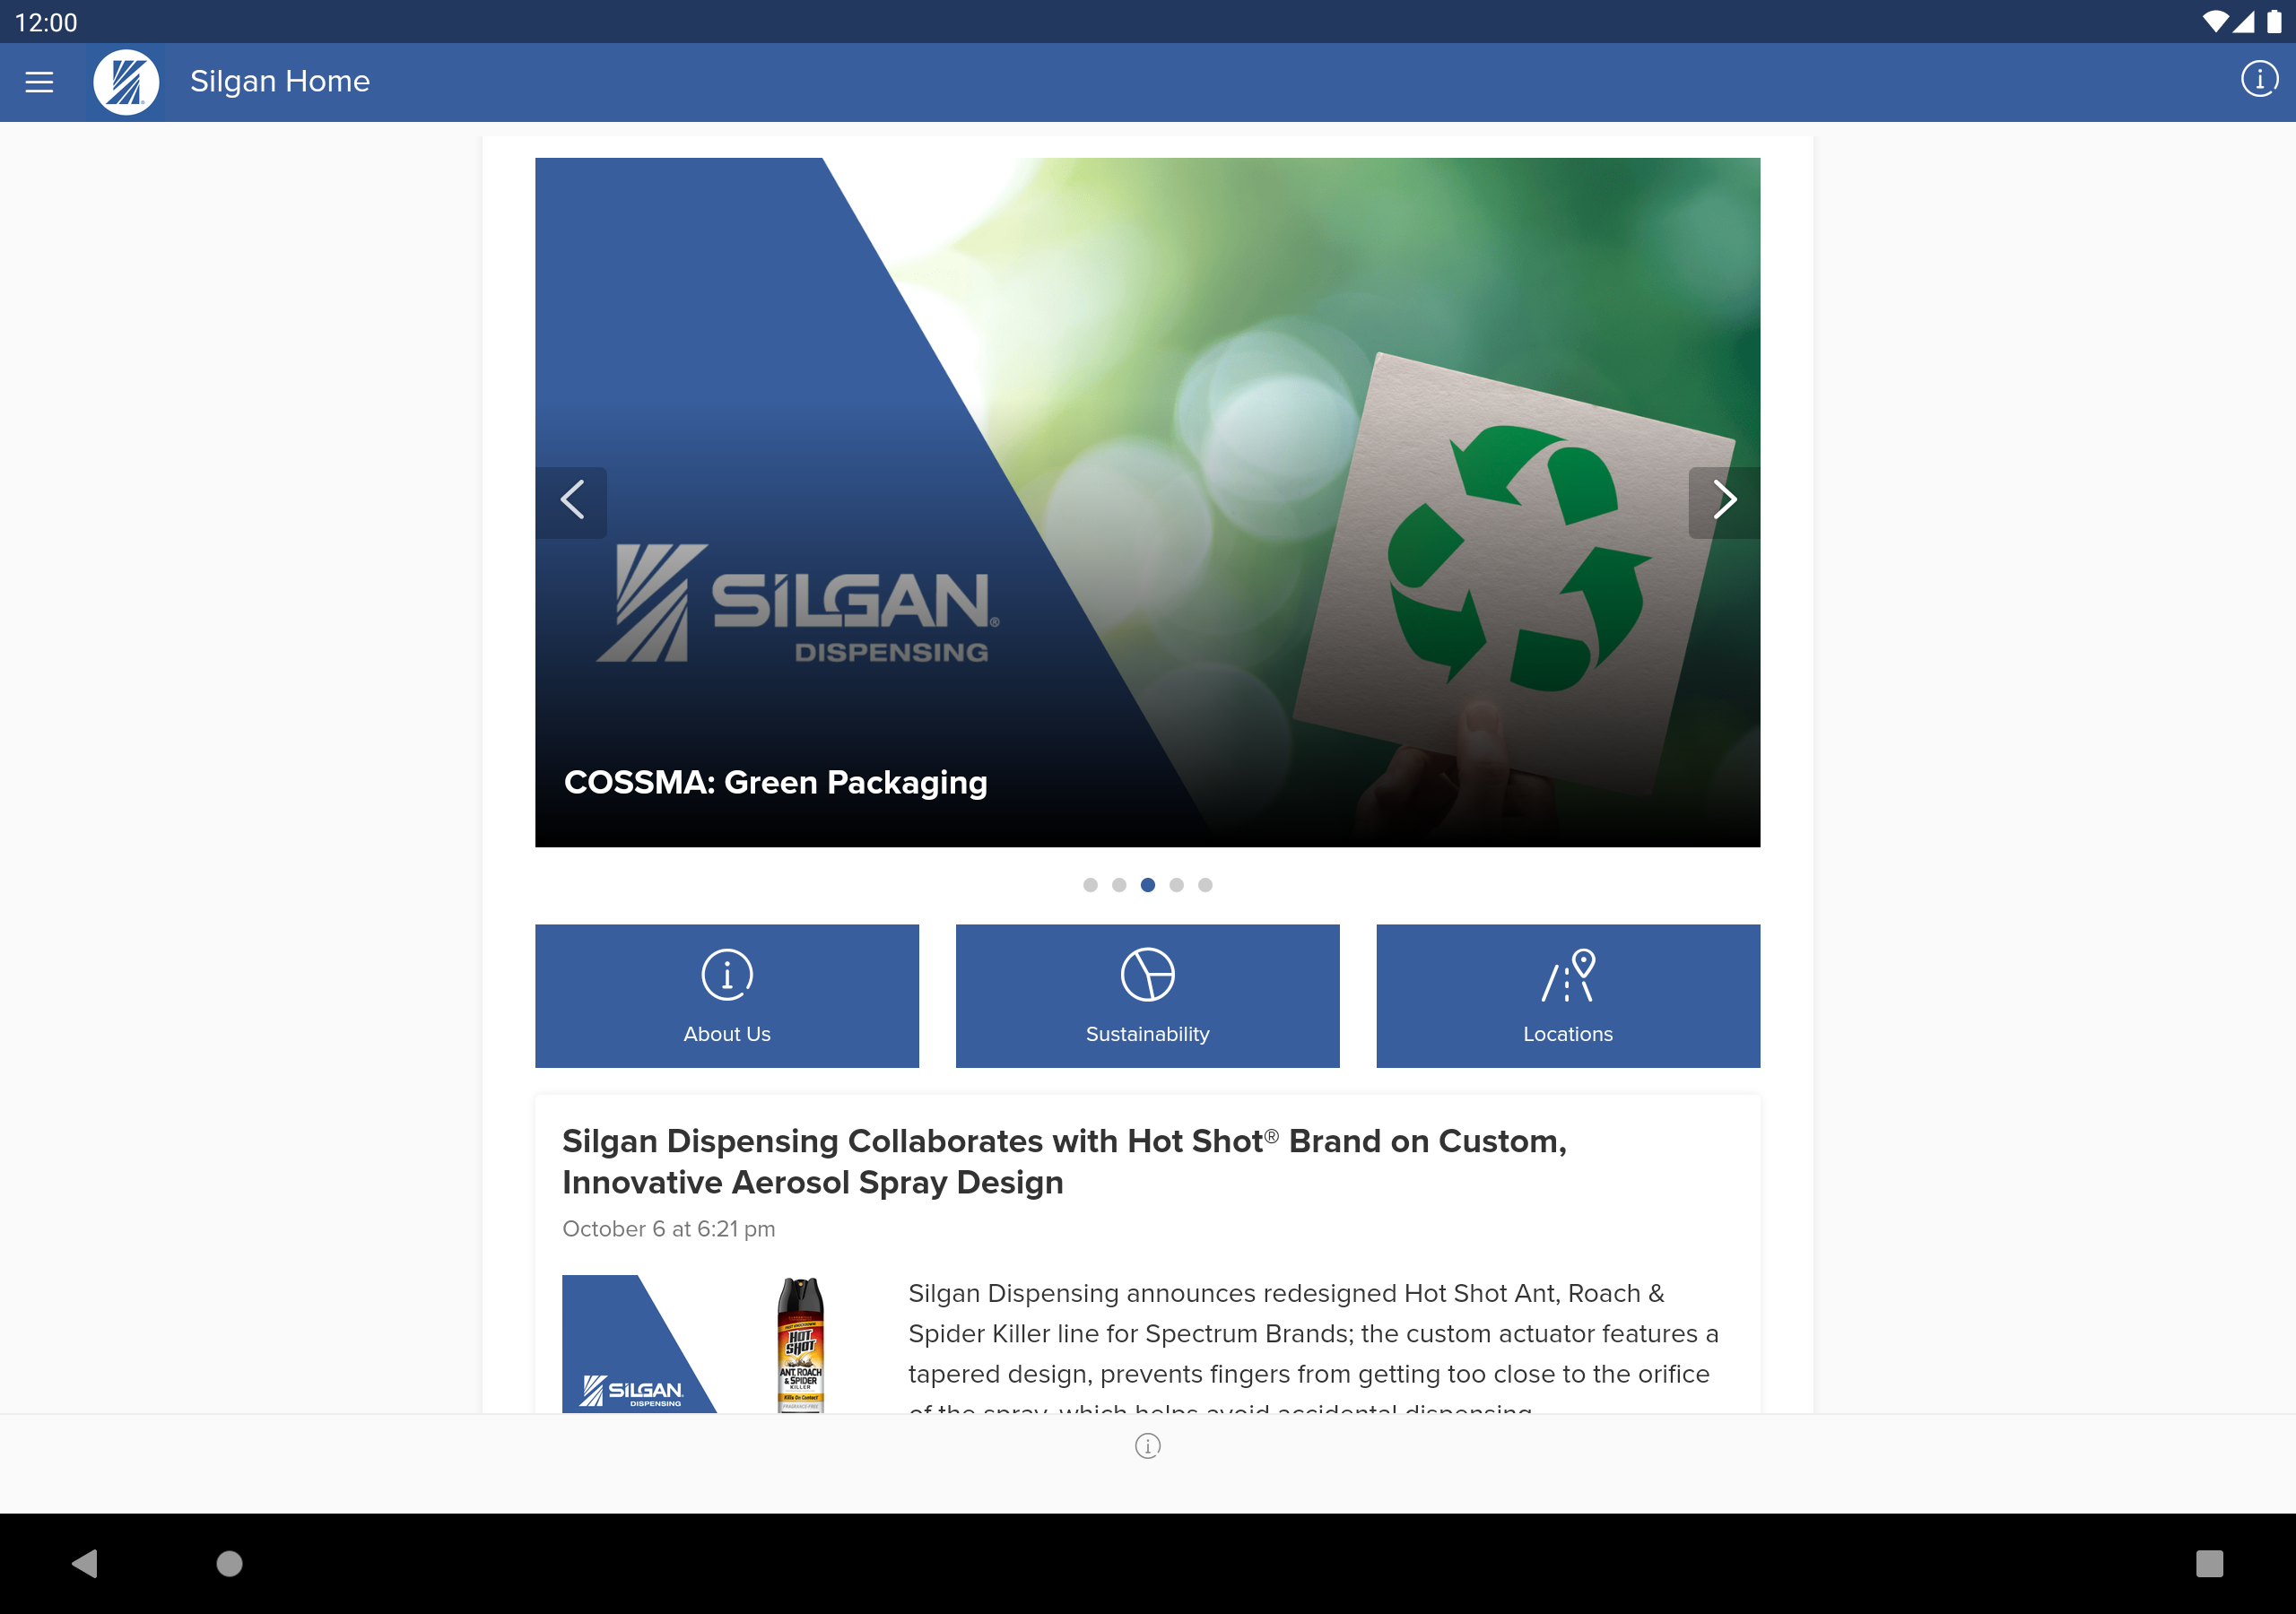Open the info icon in the top bar

point(2259,79)
